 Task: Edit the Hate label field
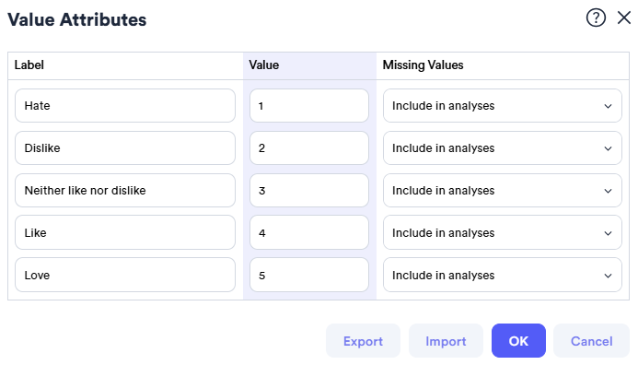pos(125,105)
